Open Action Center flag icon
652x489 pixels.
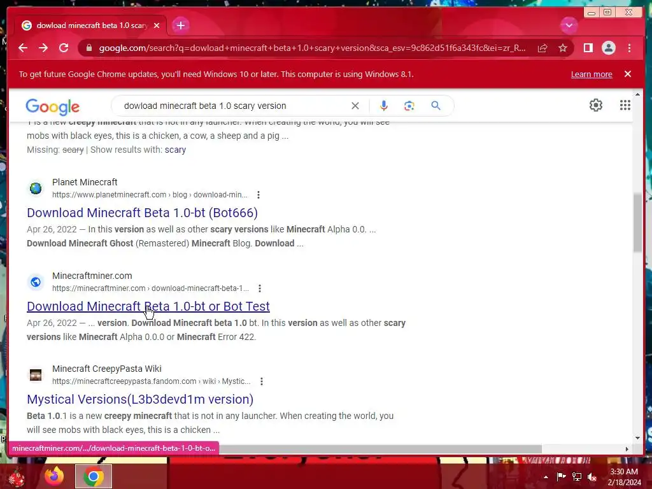click(561, 476)
